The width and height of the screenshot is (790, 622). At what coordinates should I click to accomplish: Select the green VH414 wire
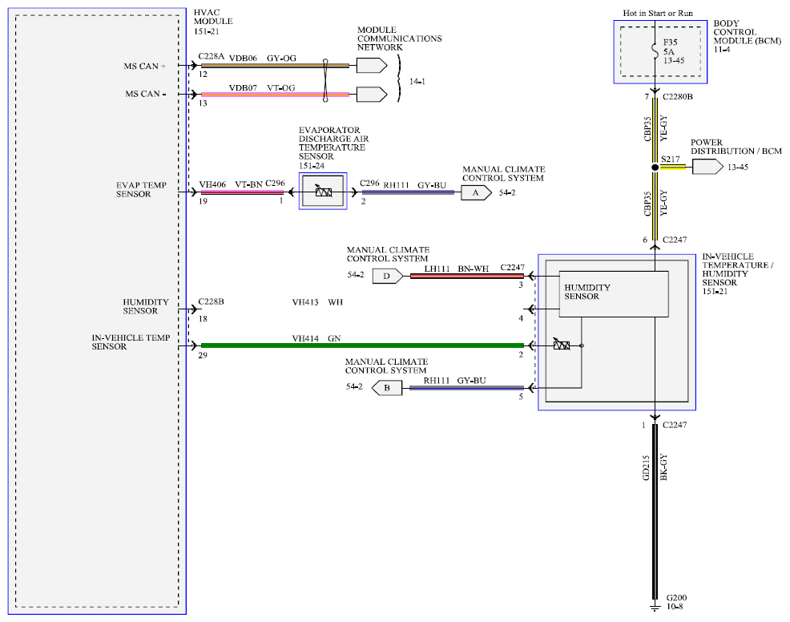click(x=362, y=345)
